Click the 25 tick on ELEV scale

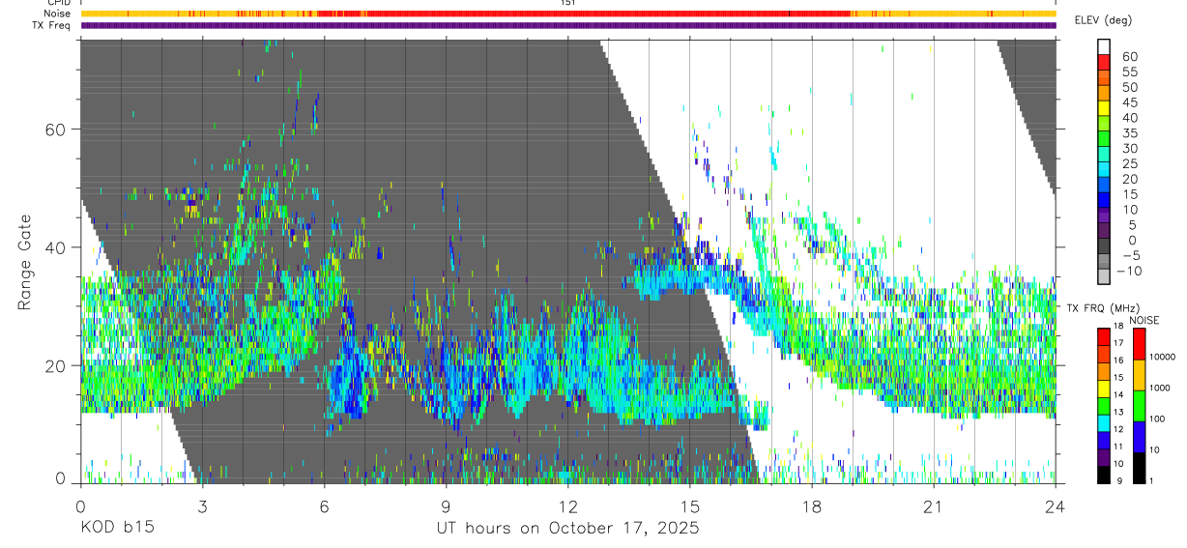(1129, 164)
